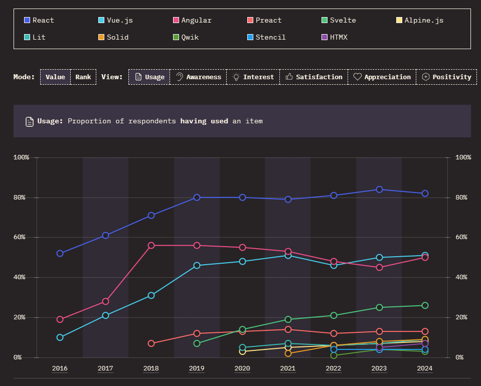Click the 2016 year label on axis

(x=60, y=368)
